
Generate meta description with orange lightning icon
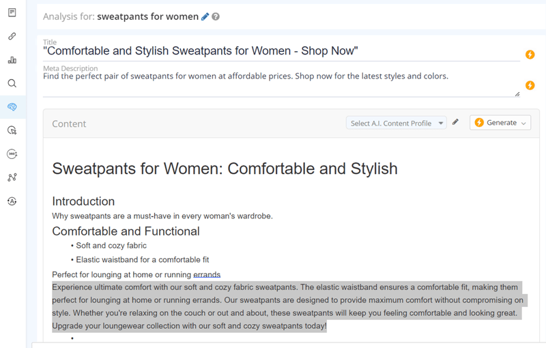pos(530,85)
